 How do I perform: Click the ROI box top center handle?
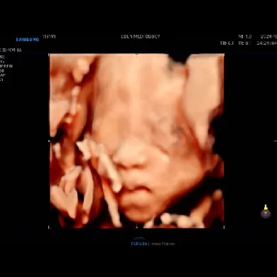(136, 54)
